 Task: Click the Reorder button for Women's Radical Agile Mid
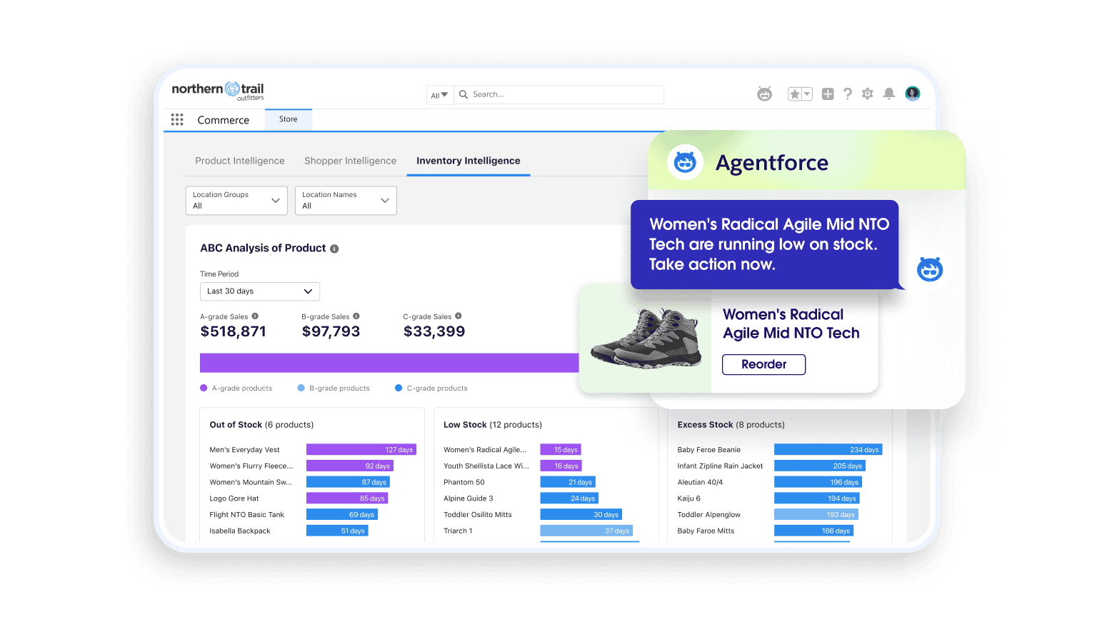(x=763, y=364)
